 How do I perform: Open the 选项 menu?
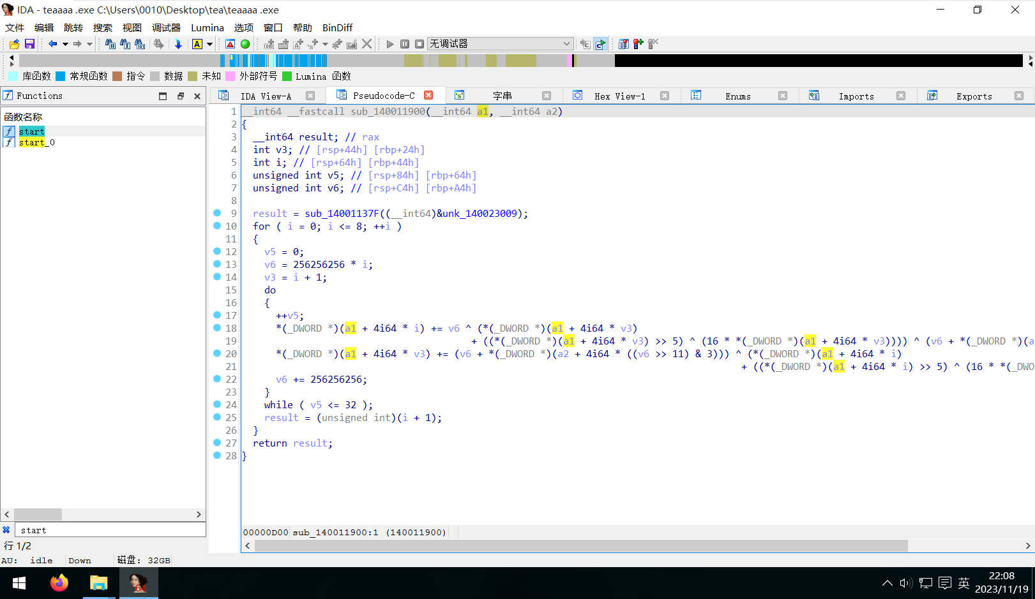point(244,27)
